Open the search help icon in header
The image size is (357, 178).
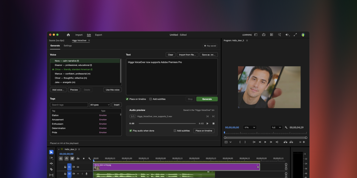point(279,35)
